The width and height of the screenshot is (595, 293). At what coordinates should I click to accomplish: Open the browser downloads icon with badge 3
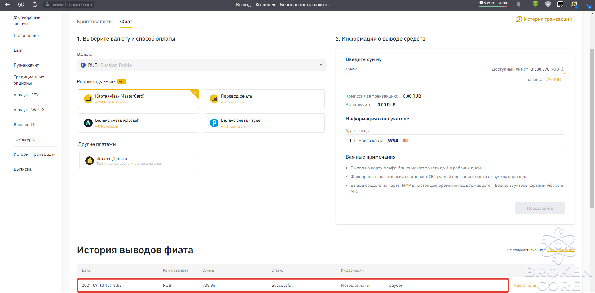point(588,5)
